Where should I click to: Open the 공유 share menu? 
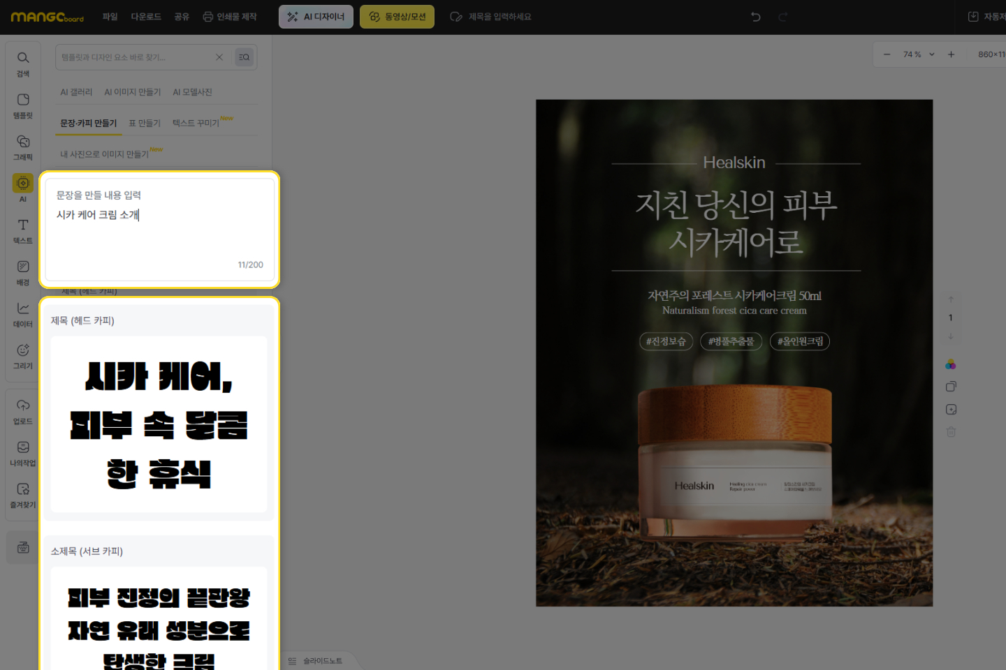pos(182,17)
